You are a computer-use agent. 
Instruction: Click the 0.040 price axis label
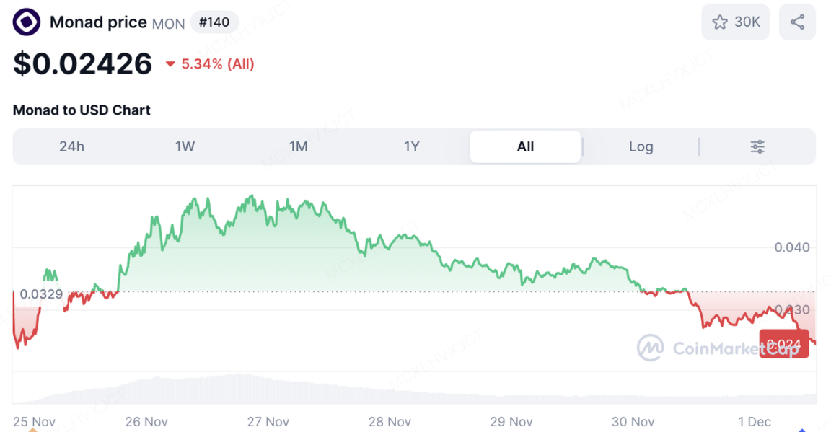[792, 247]
